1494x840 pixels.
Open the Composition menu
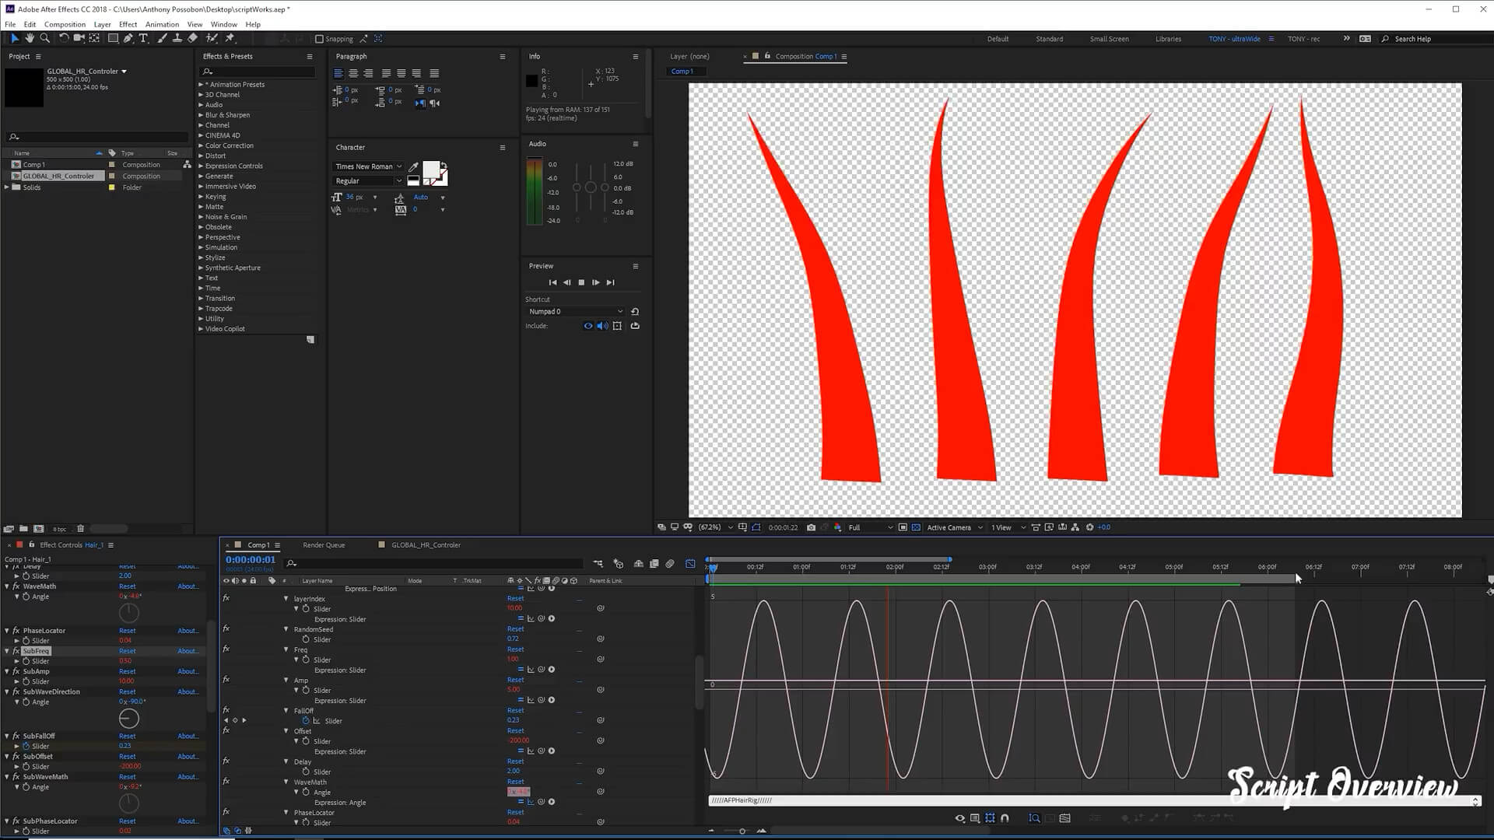click(x=65, y=24)
